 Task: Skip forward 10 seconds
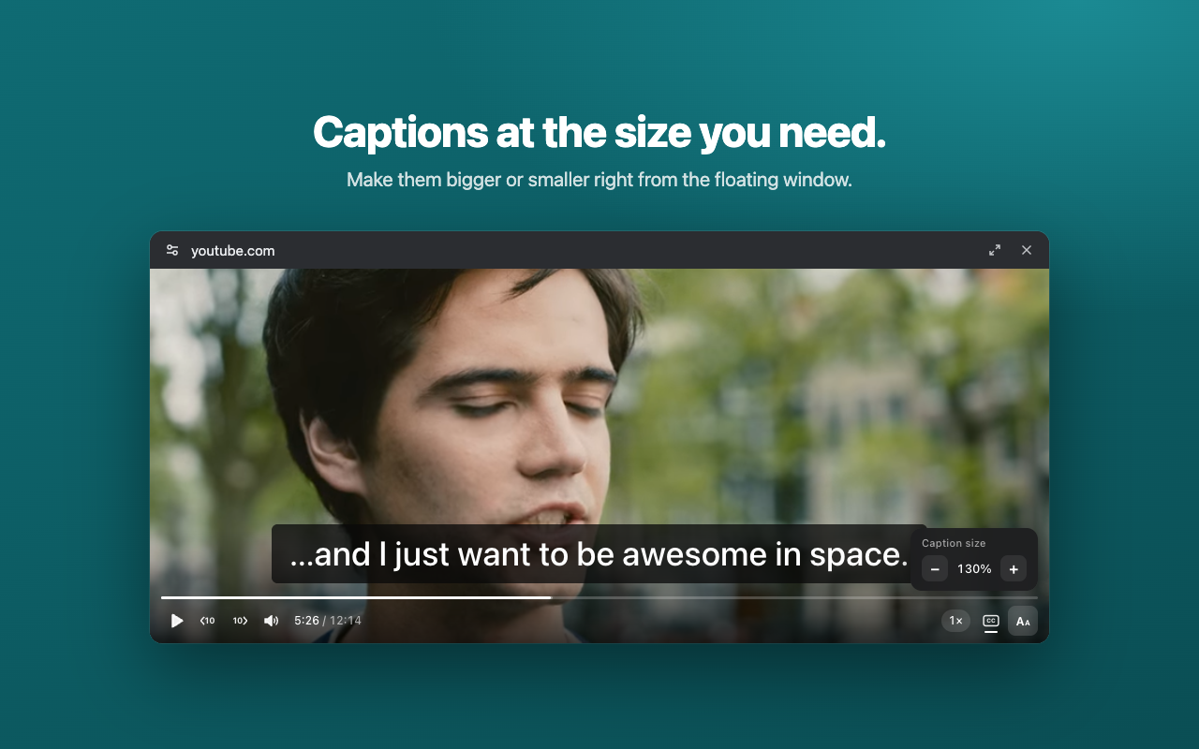point(240,621)
